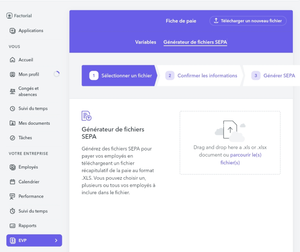300x252 pixels.
Task: Click the Suivi du temps clock icon
Action: tap(13, 109)
